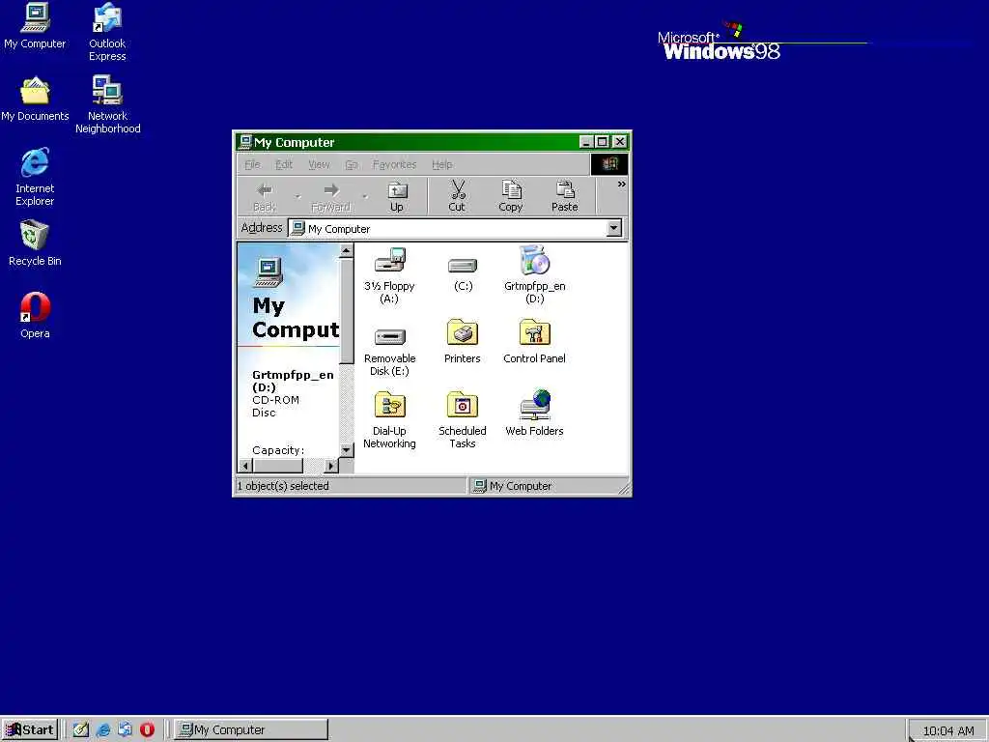The height and width of the screenshot is (742, 989).
Task: Click Show Desktop quick launch icon
Action: tap(81, 729)
